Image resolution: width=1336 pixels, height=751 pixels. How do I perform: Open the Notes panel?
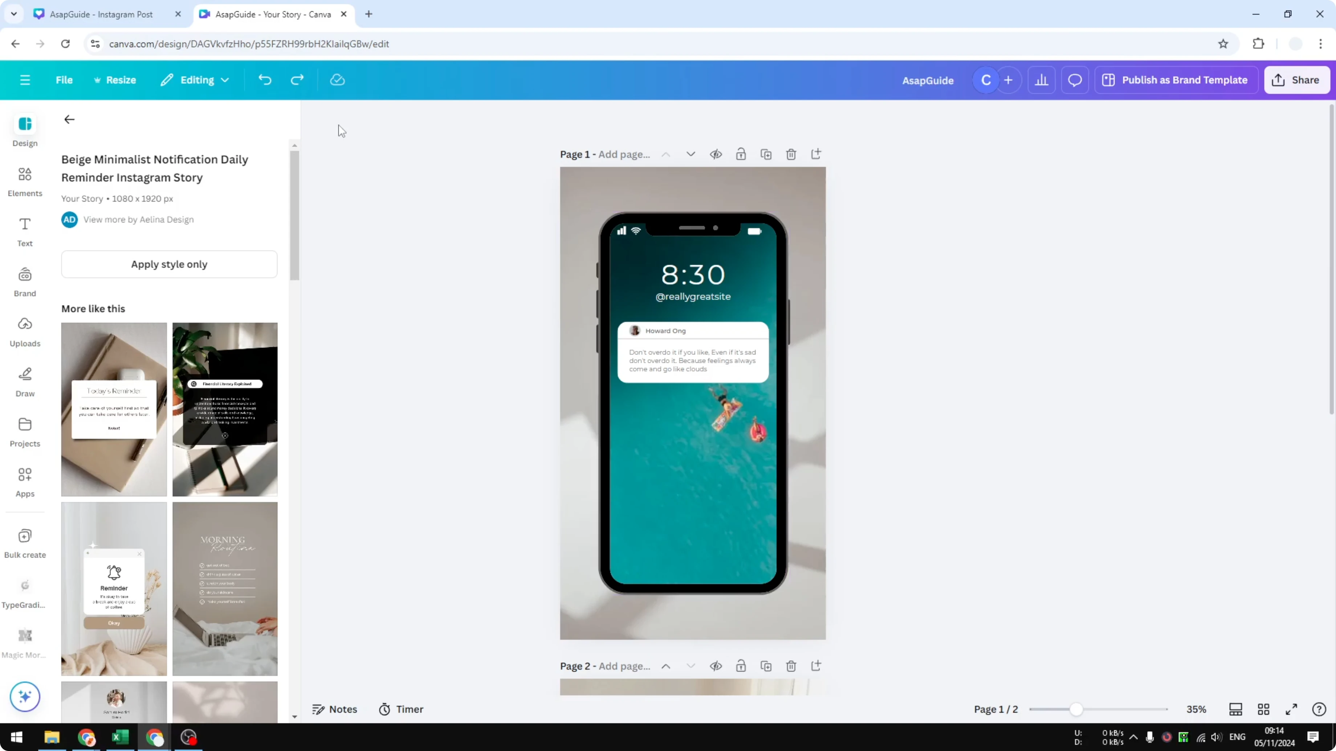pyautogui.click(x=334, y=709)
